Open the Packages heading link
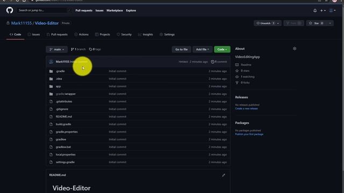Image resolution: width=344 pixels, height=193 pixels. pos(242,123)
